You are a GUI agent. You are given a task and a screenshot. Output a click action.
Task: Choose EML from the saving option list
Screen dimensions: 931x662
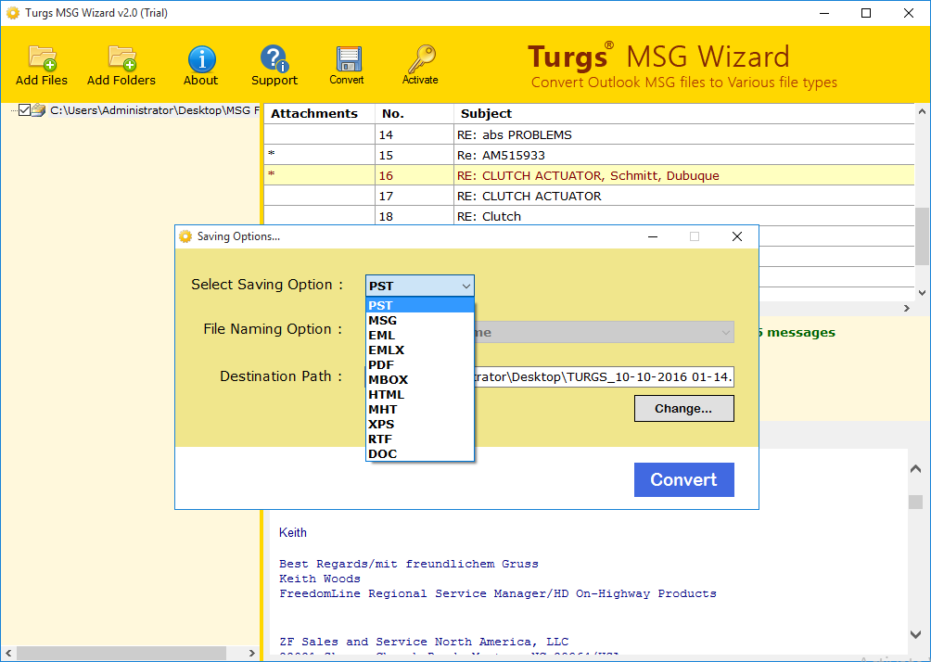(420, 335)
